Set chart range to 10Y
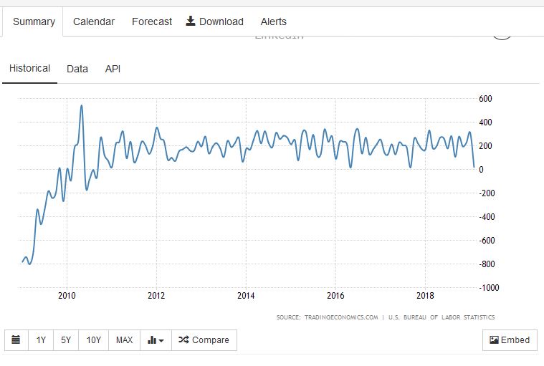 [93, 340]
